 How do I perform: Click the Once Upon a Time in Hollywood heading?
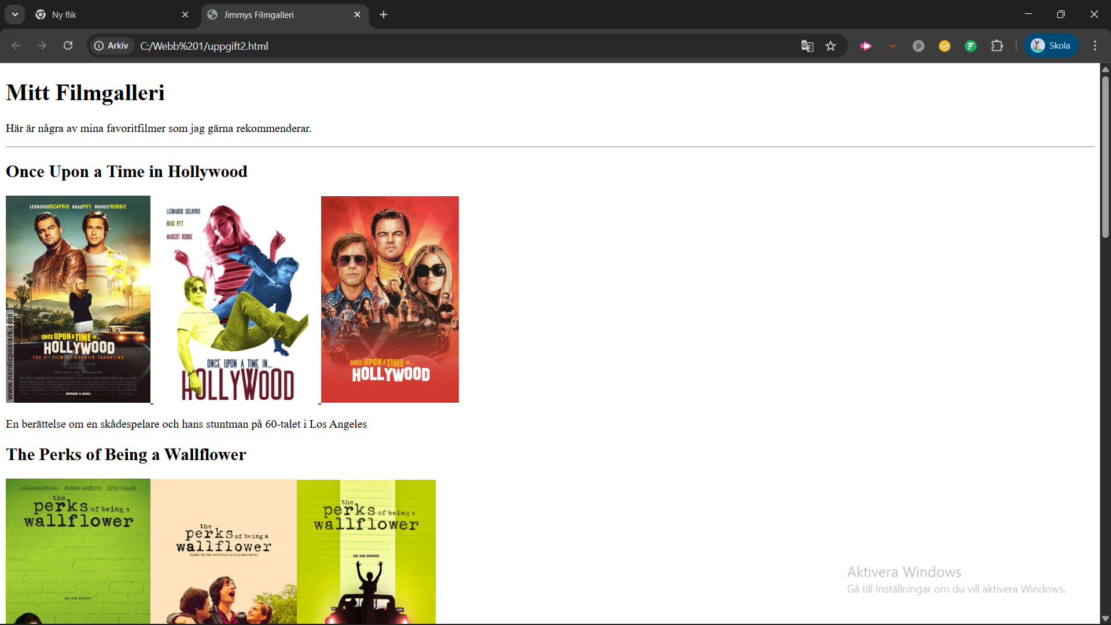(x=127, y=172)
